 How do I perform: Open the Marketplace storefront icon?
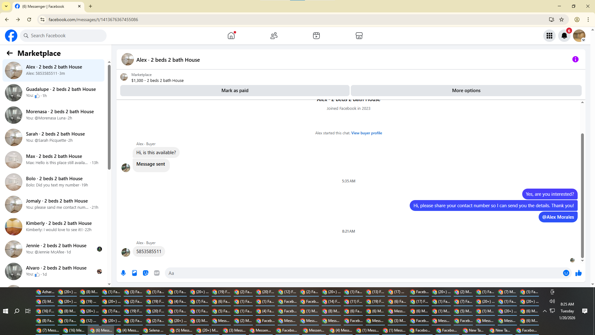[359, 36]
